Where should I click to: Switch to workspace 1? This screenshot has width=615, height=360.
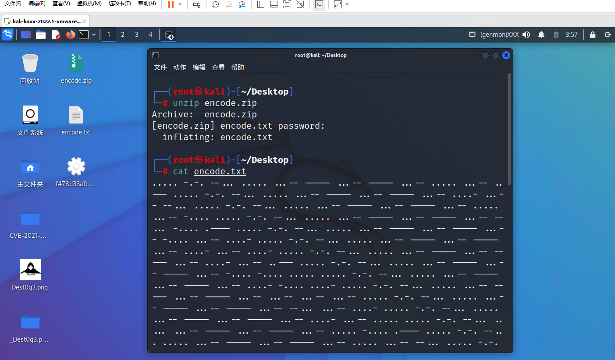tap(109, 35)
